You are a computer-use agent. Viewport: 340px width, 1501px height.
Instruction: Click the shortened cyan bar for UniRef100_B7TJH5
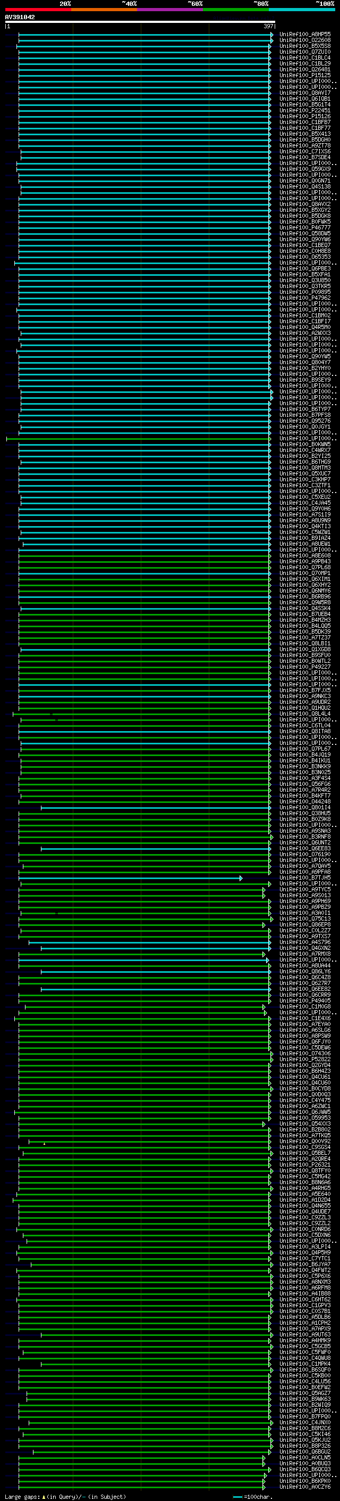coord(130,878)
